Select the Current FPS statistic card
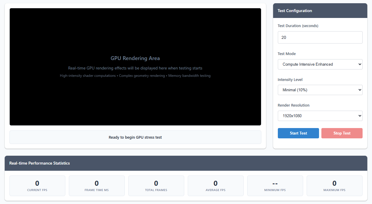372x204 pixels. click(x=37, y=186)
